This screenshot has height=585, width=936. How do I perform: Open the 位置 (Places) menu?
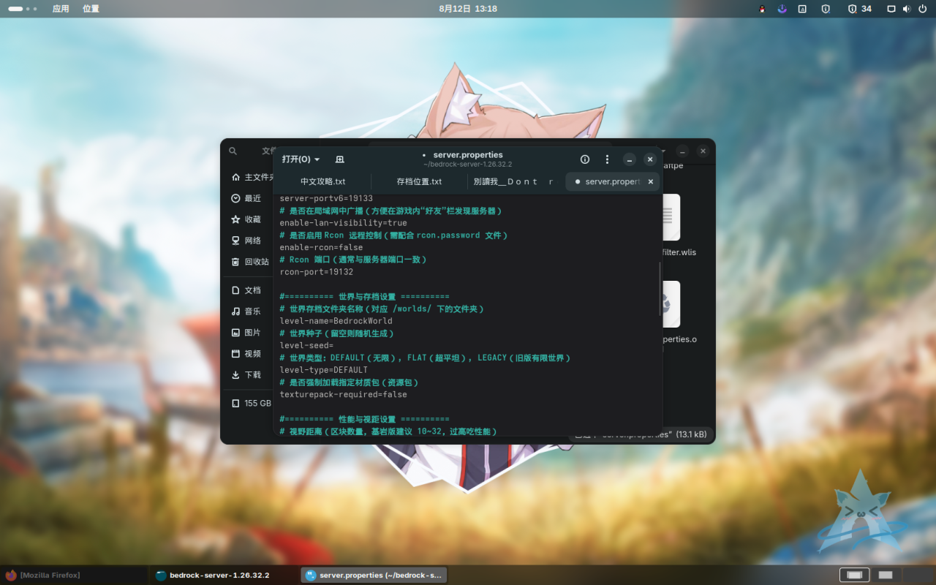point(91,9)
